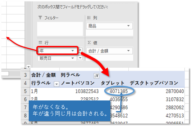Select row header 4
The width and height of the screenshot is (191, 126).
click(25, 83)
